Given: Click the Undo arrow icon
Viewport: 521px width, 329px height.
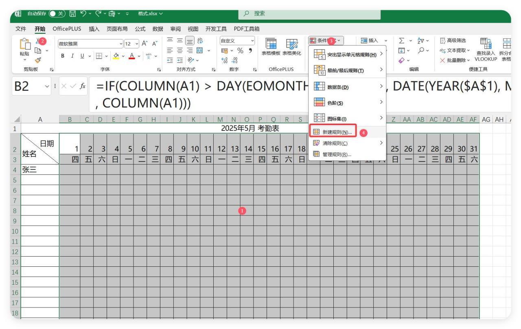Looking at the screenshot, I should click(83, 13).
